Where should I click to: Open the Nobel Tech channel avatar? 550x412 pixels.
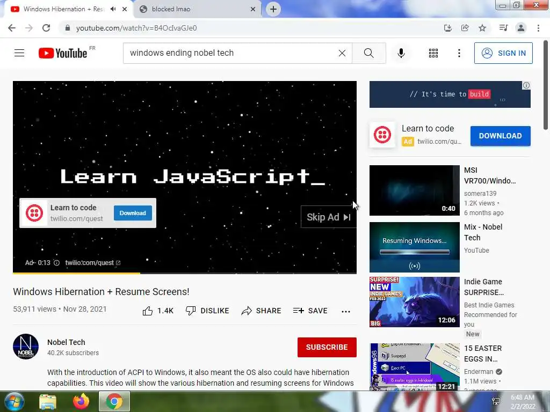coord(26,347)
